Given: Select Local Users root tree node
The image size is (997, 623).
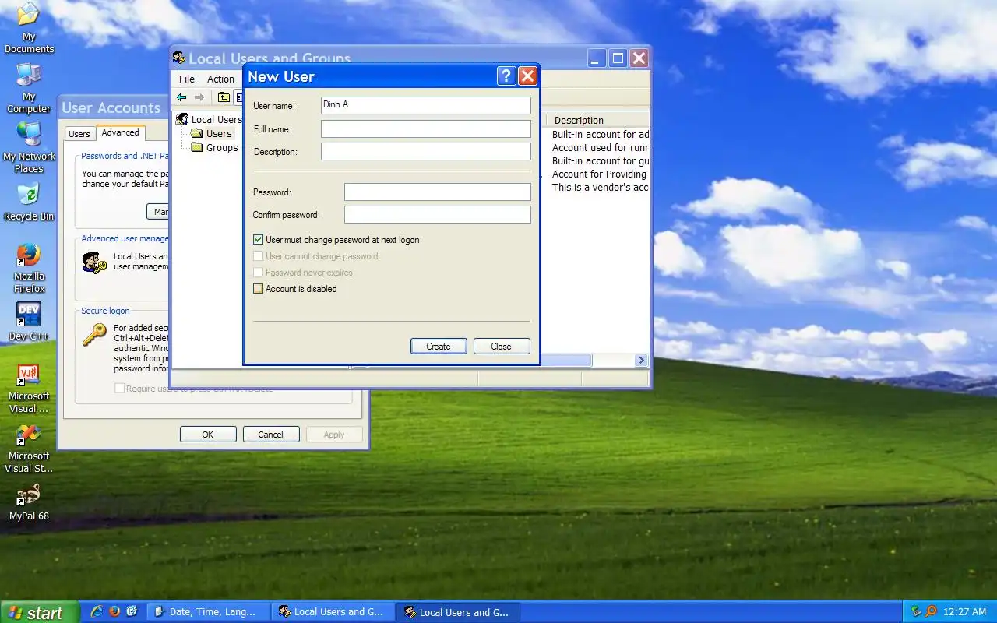Looking at the screenshot, I should tap(209, 119).
